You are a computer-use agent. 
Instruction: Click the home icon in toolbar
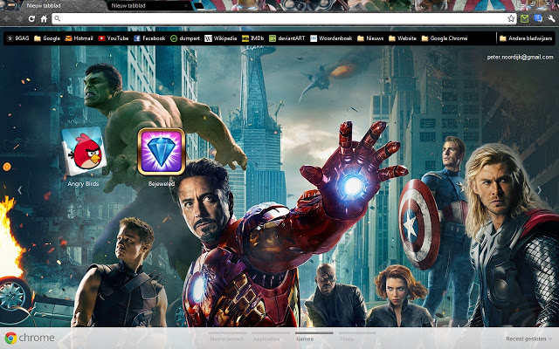pos(44,18)
